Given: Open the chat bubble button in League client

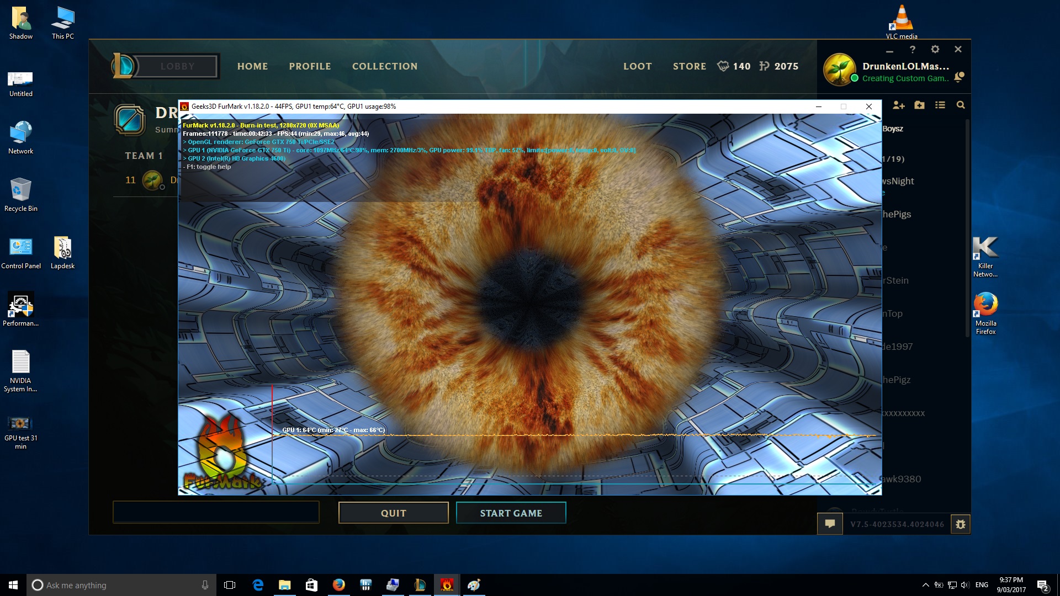Looking at the screenshot, I should click(830, 524).
